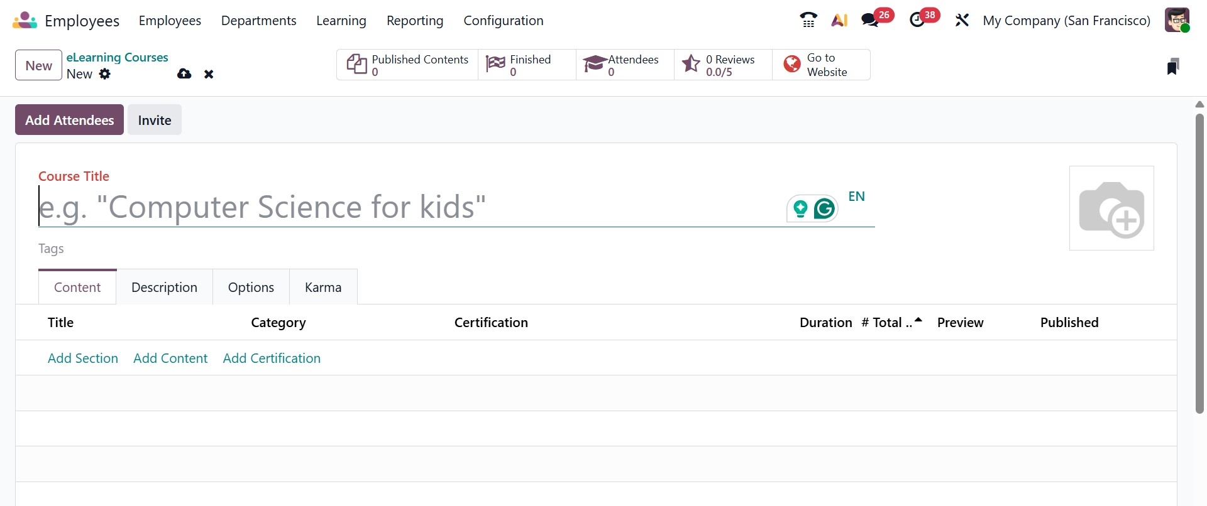Open the VoIP phone icon
Screen dimensions: 1207x506
808,20
